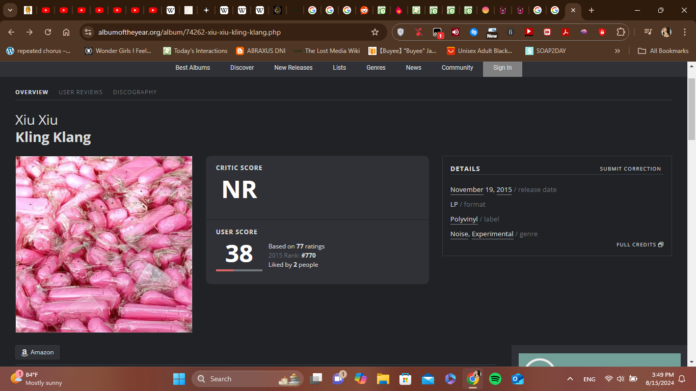Open The Lost Media Wiki bookmark
This screenshot has width=696, height=391.
tap(327, 51)
